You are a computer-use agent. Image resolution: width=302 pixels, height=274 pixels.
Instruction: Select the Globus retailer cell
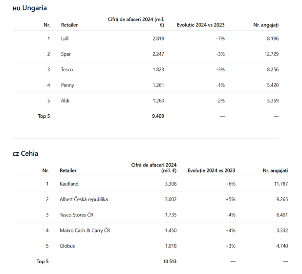point(67,246)
